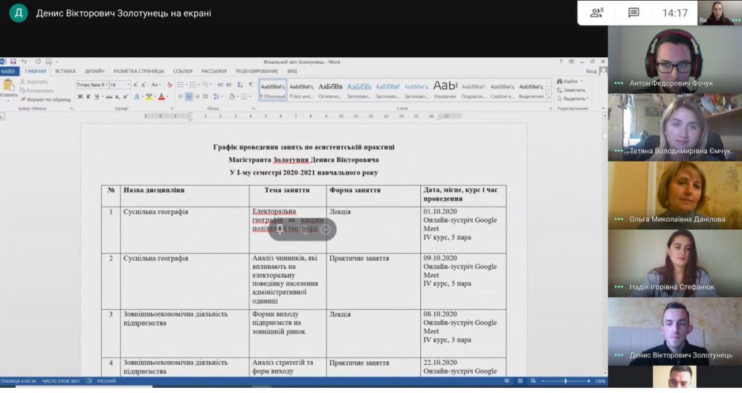Undo last action in Word quick access toolbar
Image resolution: width=742 pixels, height=393 pixels.
click(24, 62)
